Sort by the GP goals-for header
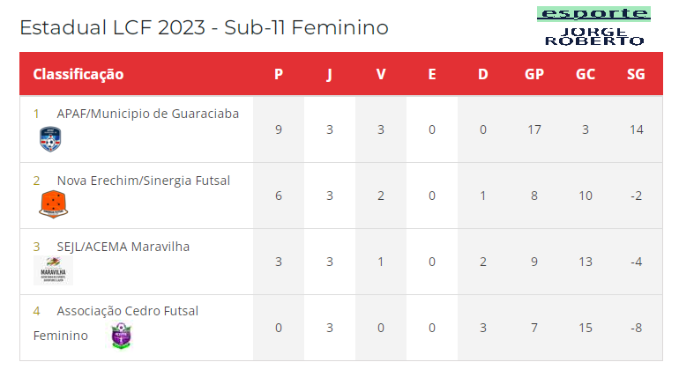 pyautogui.click(x=533, y=74)
